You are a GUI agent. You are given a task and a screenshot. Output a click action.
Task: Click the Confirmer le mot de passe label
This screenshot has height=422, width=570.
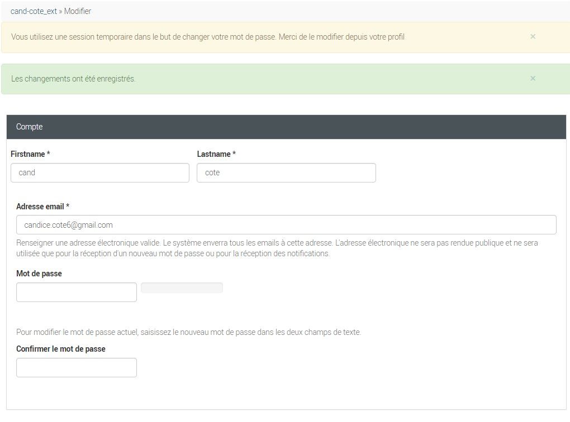pyautogui.click(x=61, y=349)
